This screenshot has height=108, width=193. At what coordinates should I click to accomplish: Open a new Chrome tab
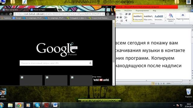coord(60,10)
